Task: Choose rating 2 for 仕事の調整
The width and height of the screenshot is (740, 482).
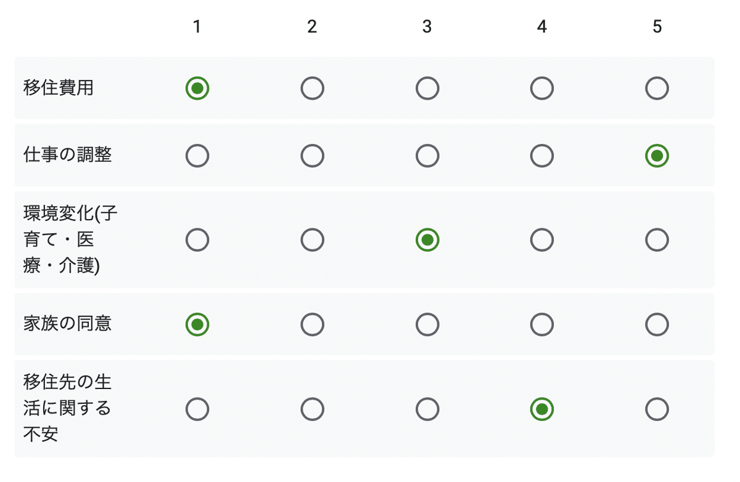Action: click(x=312, y=156)
